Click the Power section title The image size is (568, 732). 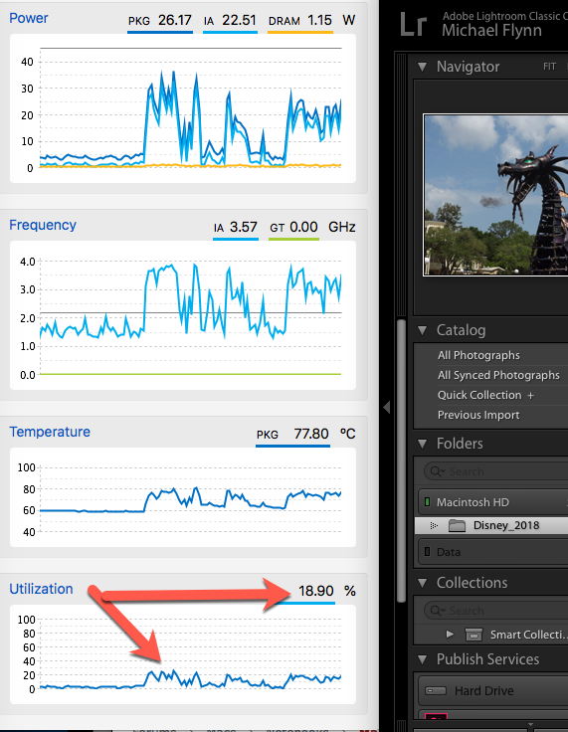(x=29, y=18)
